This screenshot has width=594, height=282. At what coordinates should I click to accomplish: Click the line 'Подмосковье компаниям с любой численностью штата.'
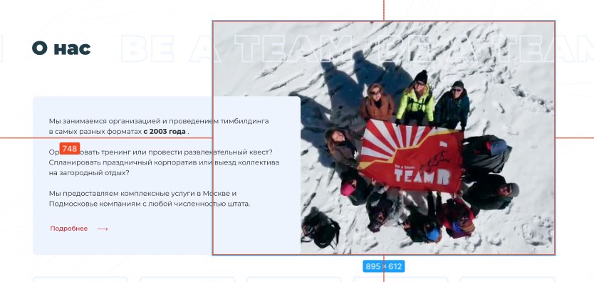(150, 204)
